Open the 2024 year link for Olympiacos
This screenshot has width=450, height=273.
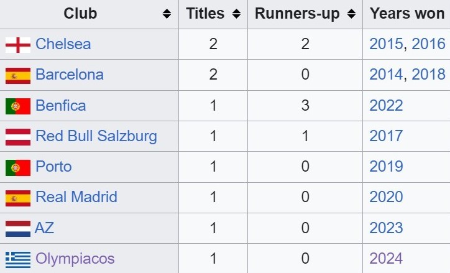(386, 259)
